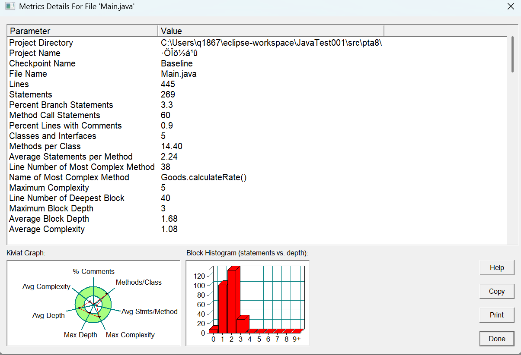This screenshot has height=355, width=521.
Task: Close the Metrics Details window
Action: click(511, 6)
